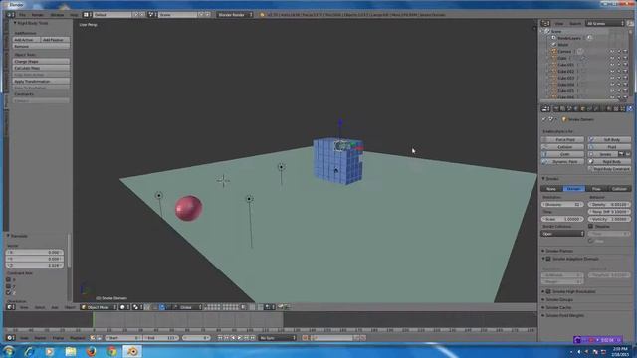Adjust the Density value slider
The height and width of the screenshot is (358, 637).
click(609, 205)
